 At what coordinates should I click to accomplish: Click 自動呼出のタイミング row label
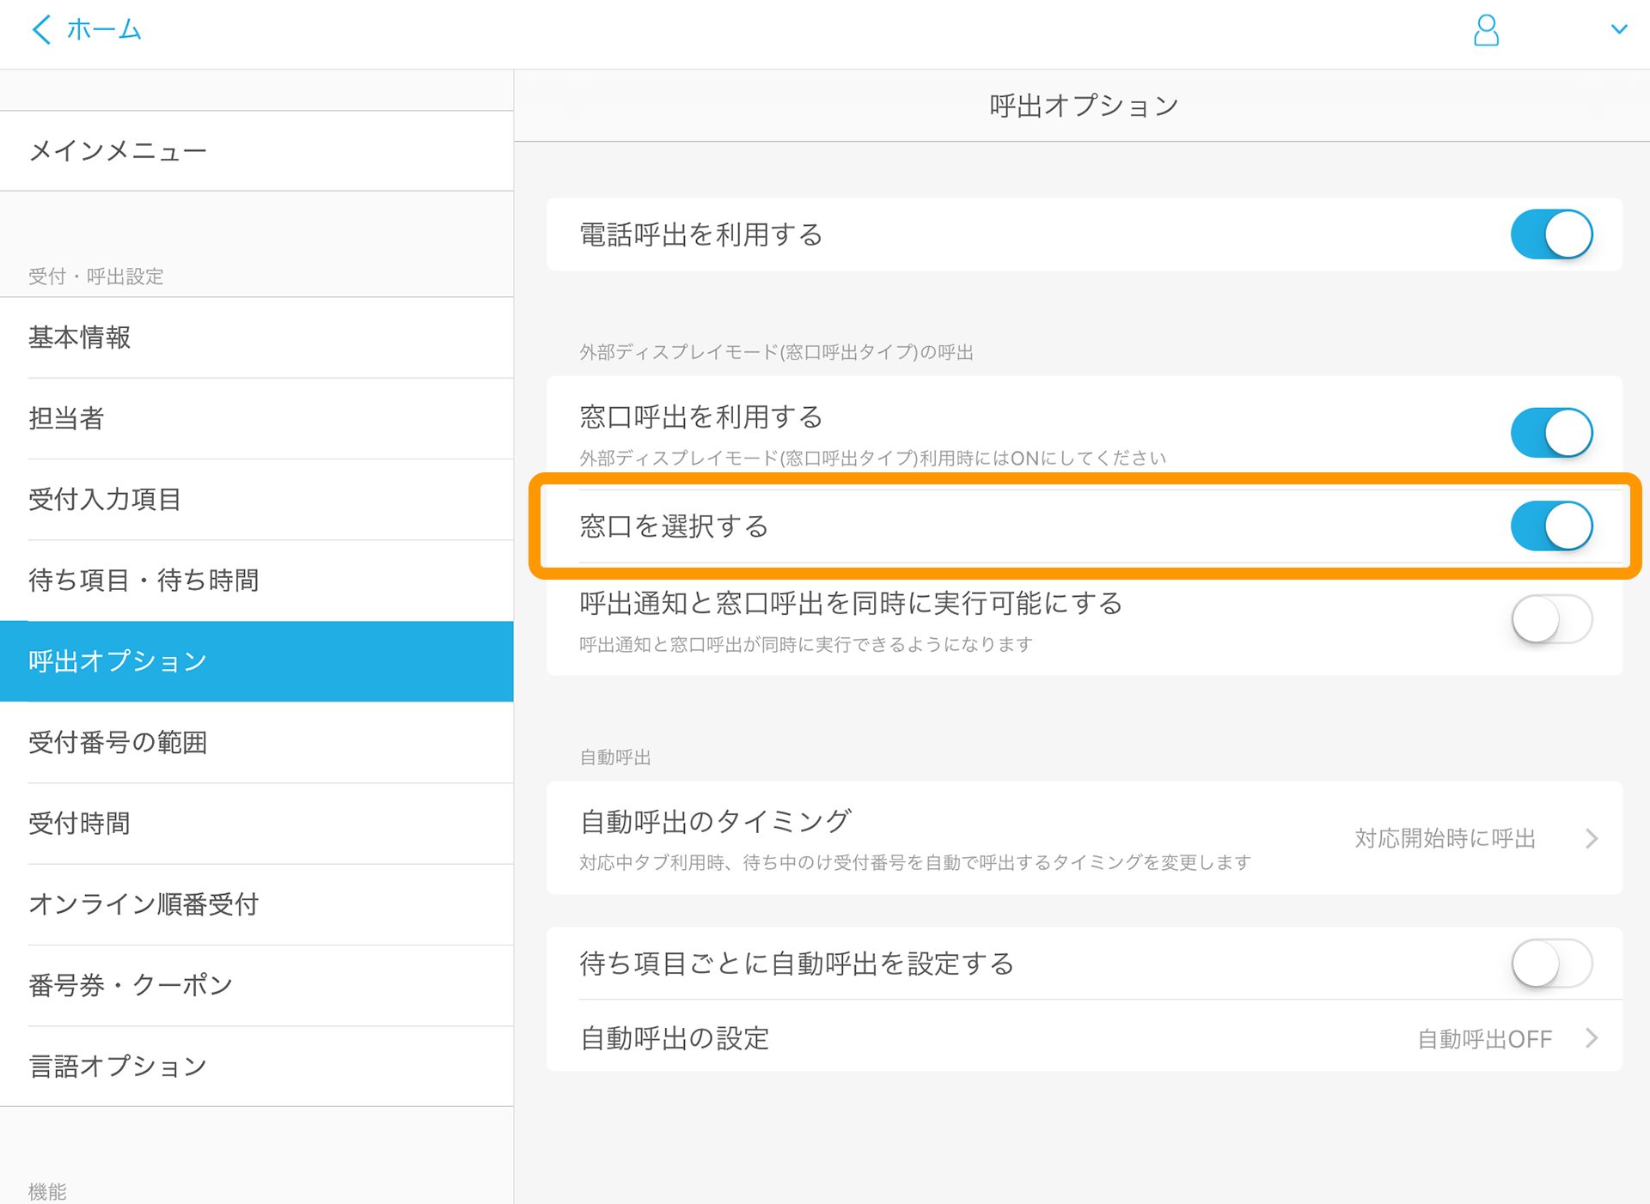(715, 822)
